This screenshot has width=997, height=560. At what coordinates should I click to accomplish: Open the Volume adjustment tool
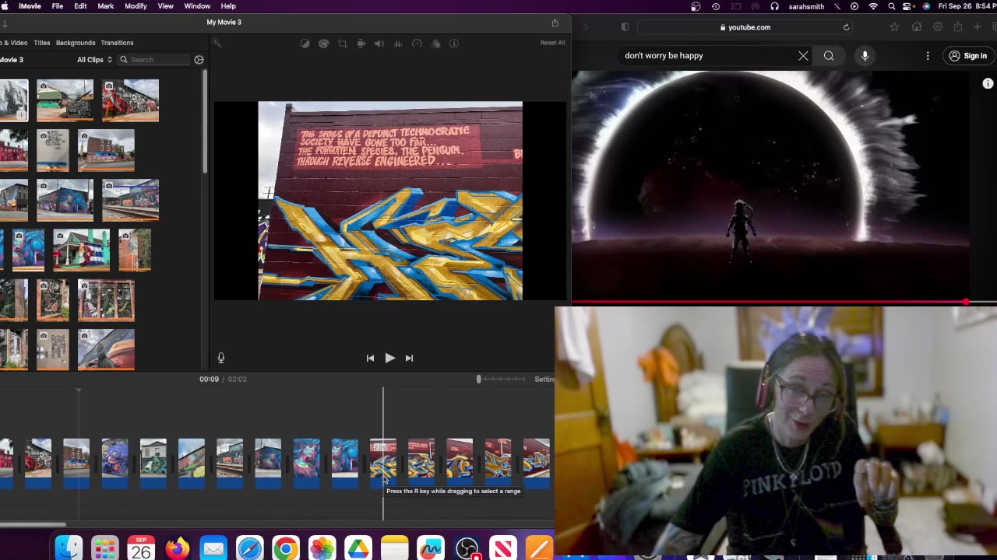click(x=379, y=44)
